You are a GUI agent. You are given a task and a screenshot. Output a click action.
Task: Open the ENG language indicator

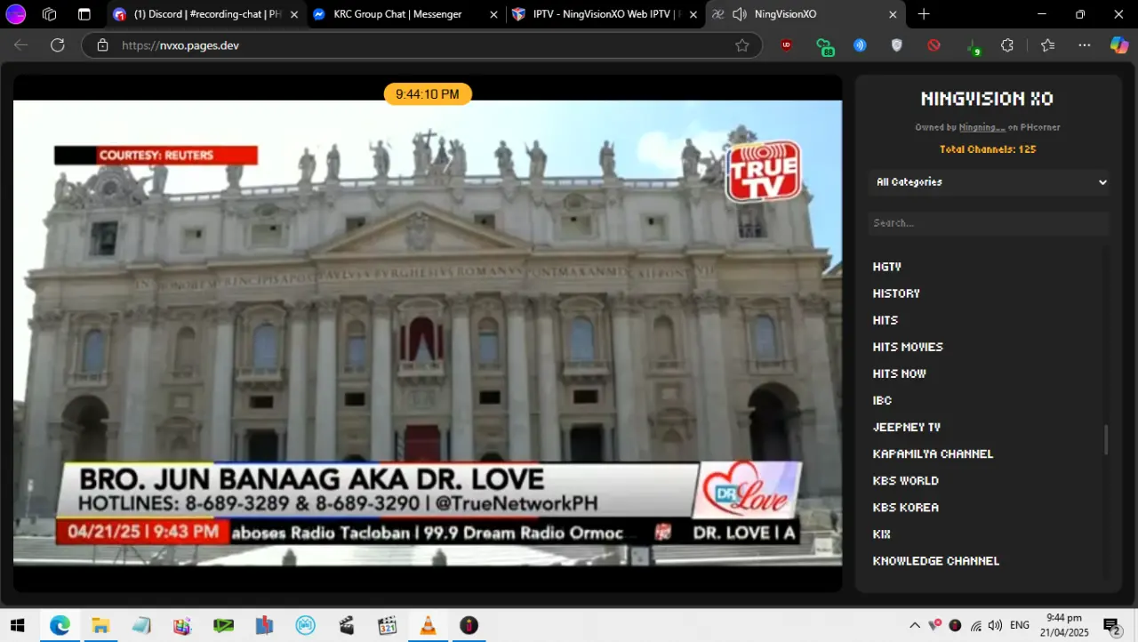1020,625
